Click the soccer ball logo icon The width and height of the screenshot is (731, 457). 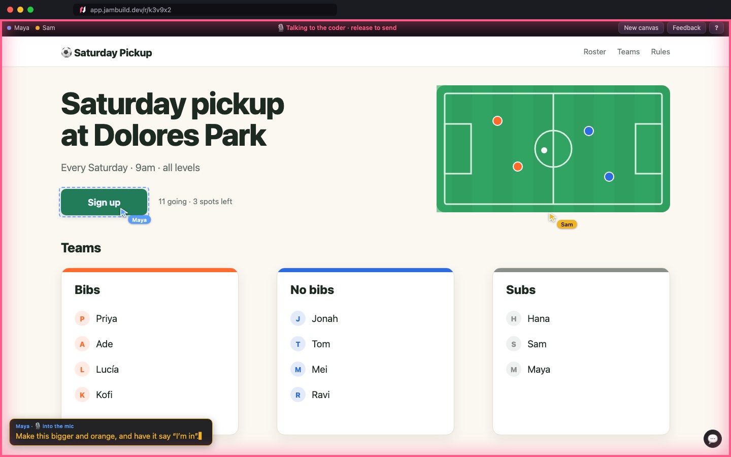click(x=67, y=52)
